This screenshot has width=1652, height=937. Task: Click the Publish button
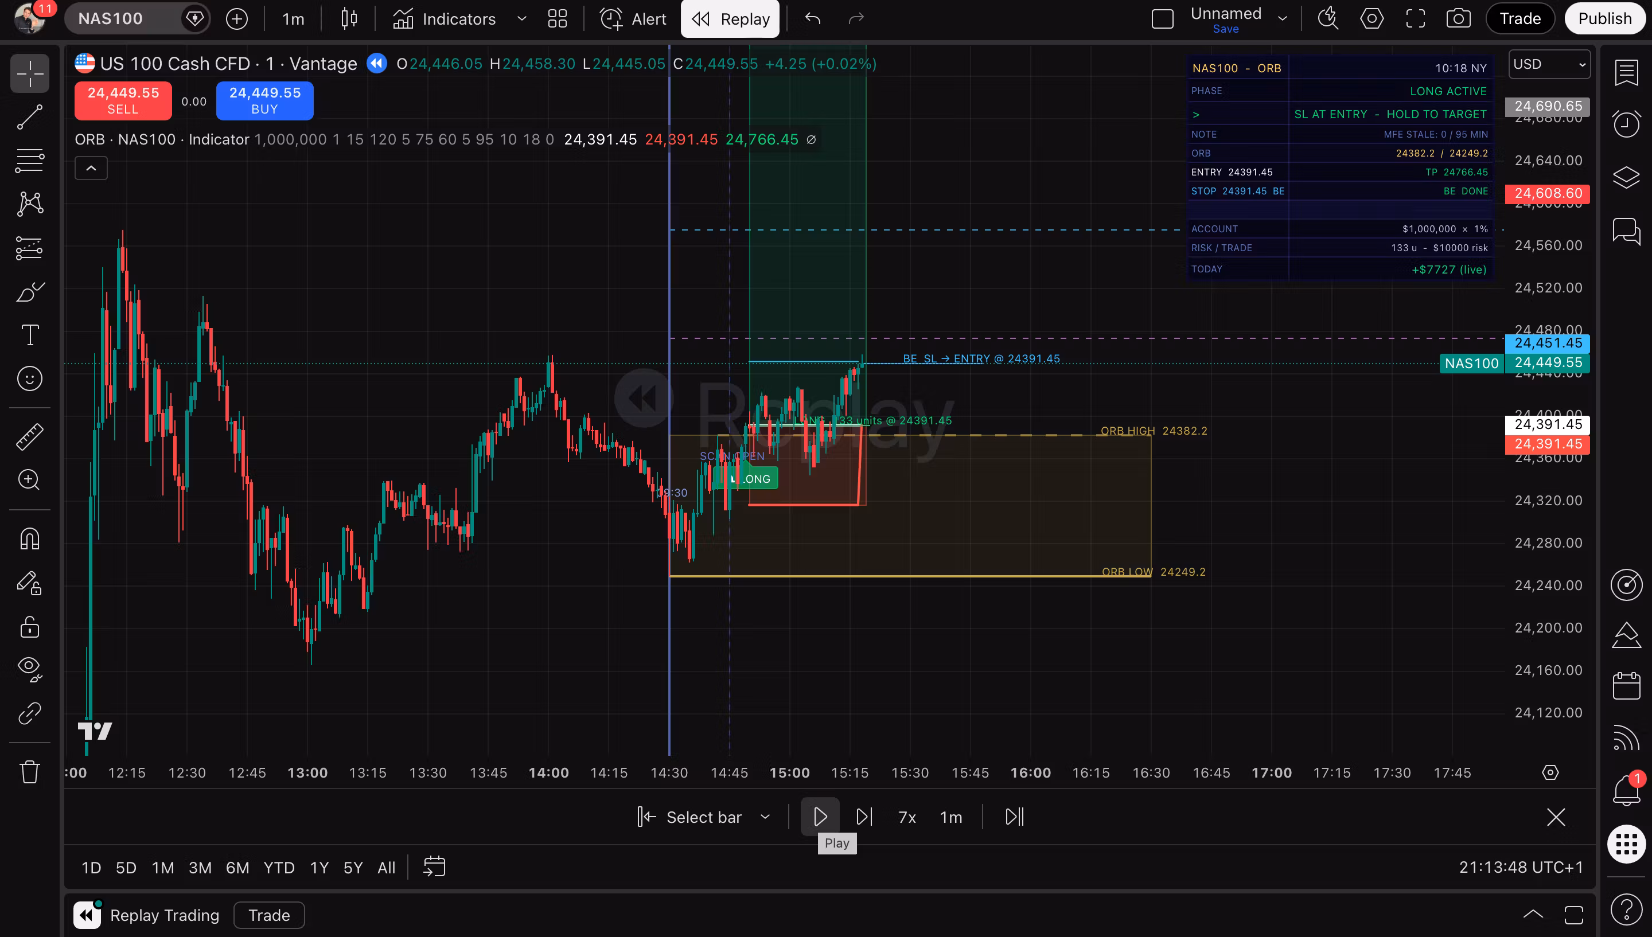[x=1604, y=19]
